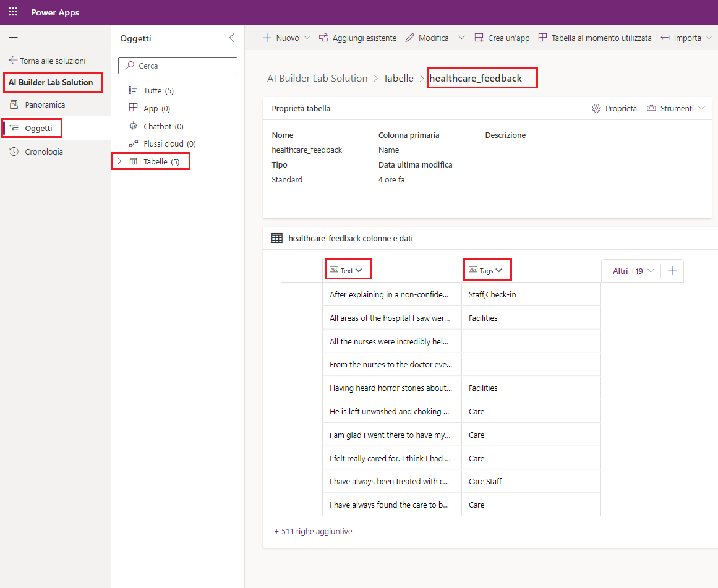
Task: Select cell 'Having heard horror stories about...'
Action: pyautogui.click(x=392, y=388)
